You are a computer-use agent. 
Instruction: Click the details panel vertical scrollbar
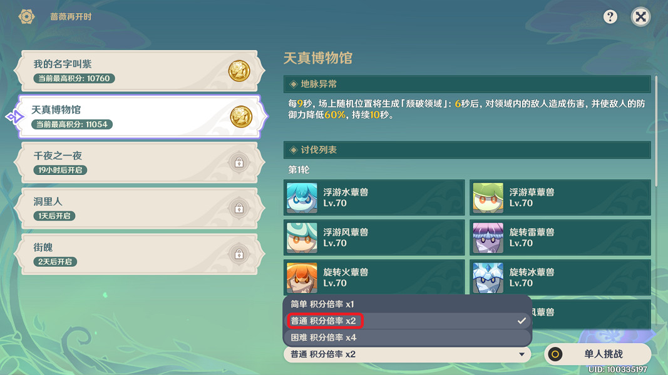point(656,131)
